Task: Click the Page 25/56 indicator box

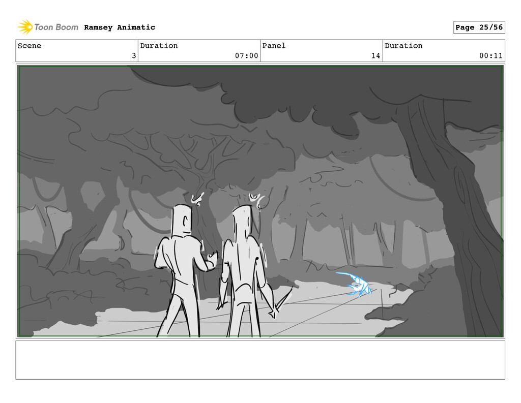Action: click(479, 27)
